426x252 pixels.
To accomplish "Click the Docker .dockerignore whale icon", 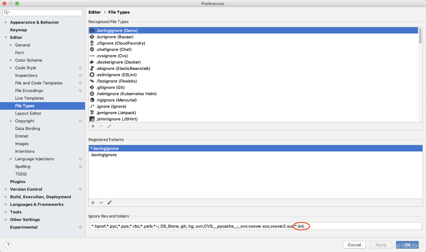I will click(x=92, y=62).
